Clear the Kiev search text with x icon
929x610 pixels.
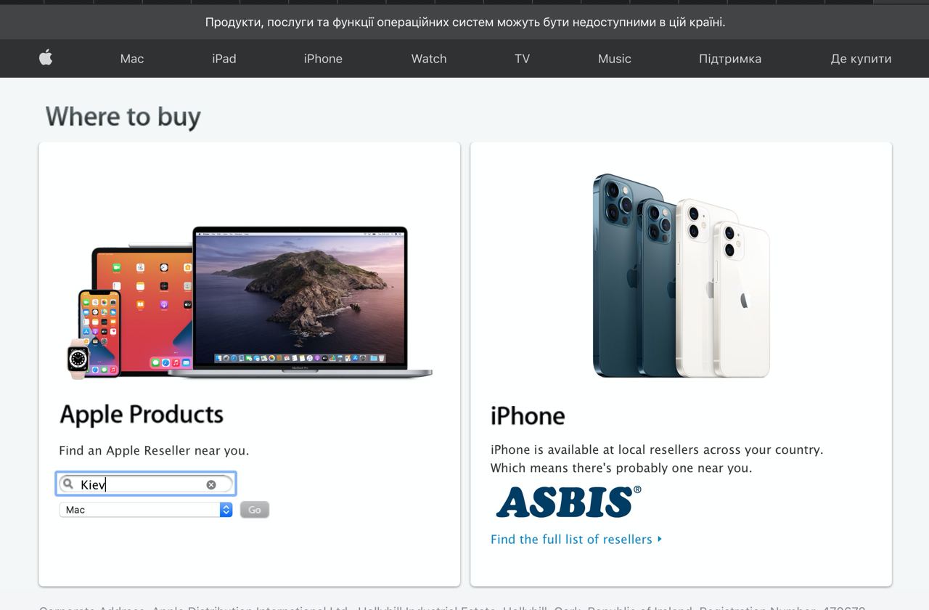(x=211, y=484)
